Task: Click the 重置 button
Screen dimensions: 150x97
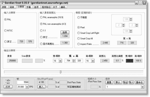Action: [x=109, y=82]
